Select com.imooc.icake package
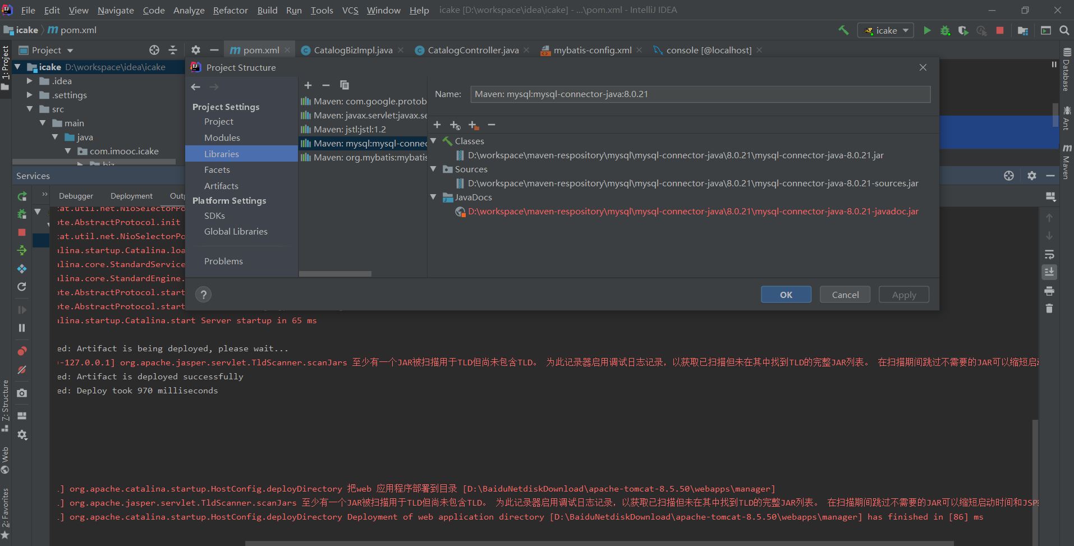This screenshot has height=546, width=1074. tap(124, 151)
